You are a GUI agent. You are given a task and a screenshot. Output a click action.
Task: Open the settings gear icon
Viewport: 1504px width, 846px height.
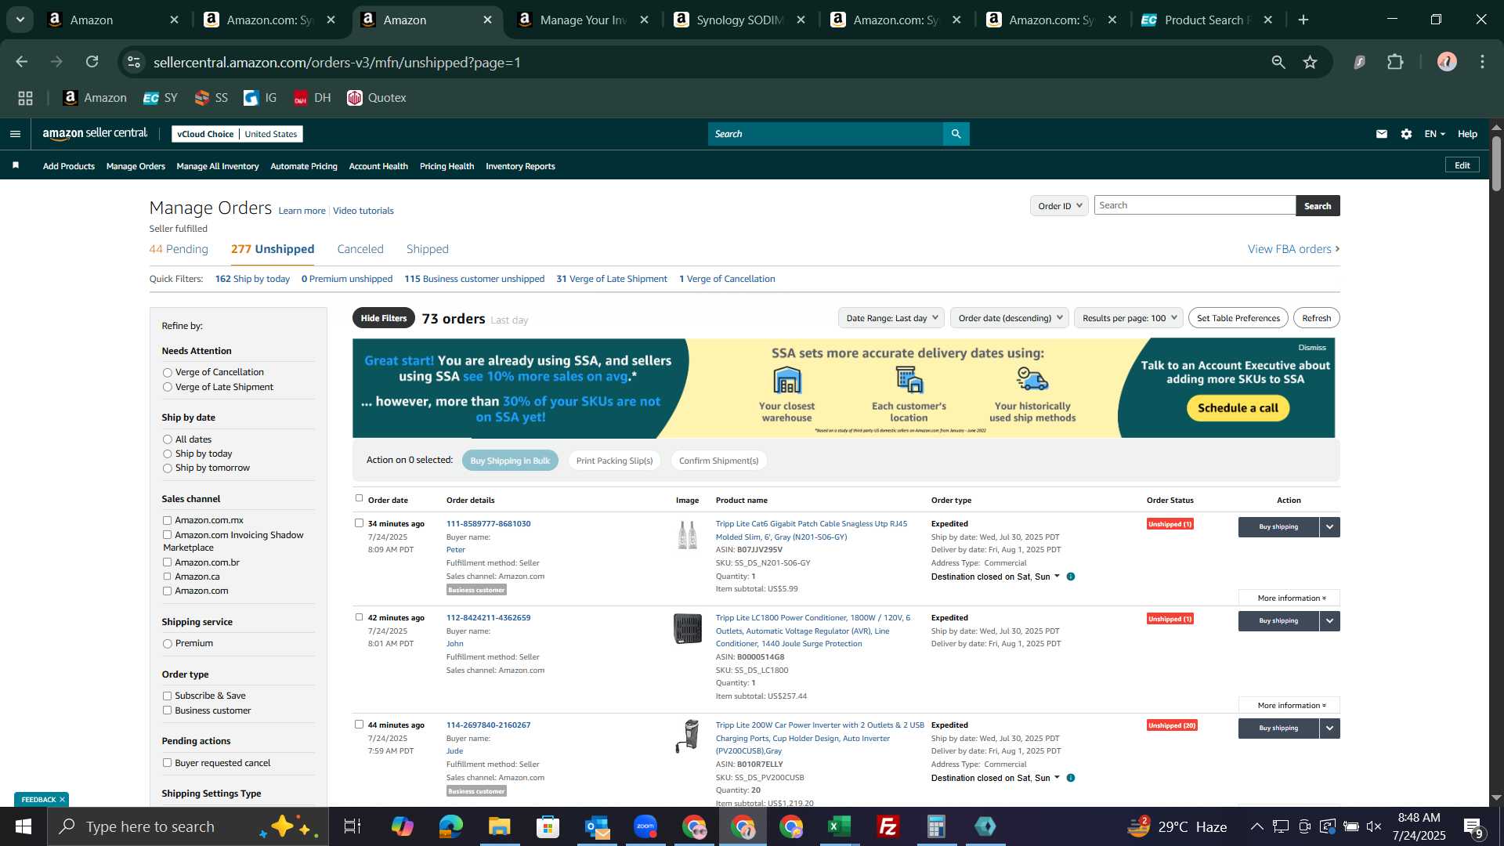[x=1406, y=134]
